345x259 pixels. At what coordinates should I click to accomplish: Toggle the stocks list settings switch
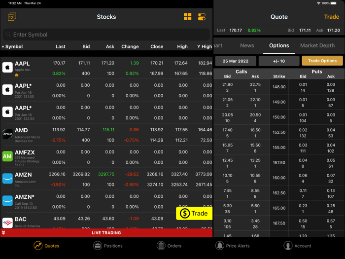[x=202, y=17]
